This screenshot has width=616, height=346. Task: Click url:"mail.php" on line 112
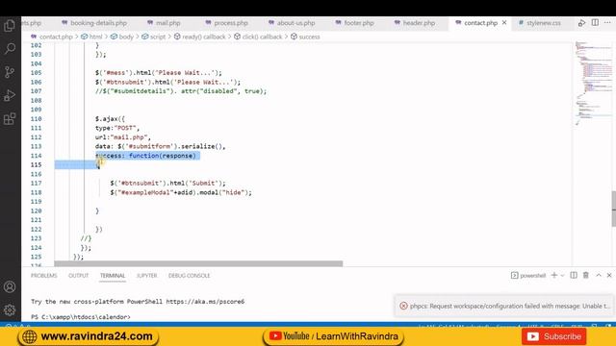(x=122, y=137)
